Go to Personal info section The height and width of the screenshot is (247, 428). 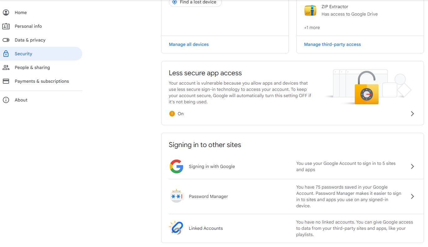click(41, 26)
